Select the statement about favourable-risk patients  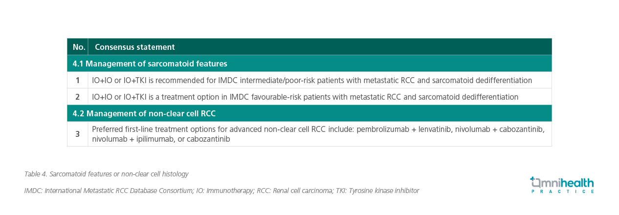coord(305,97)
